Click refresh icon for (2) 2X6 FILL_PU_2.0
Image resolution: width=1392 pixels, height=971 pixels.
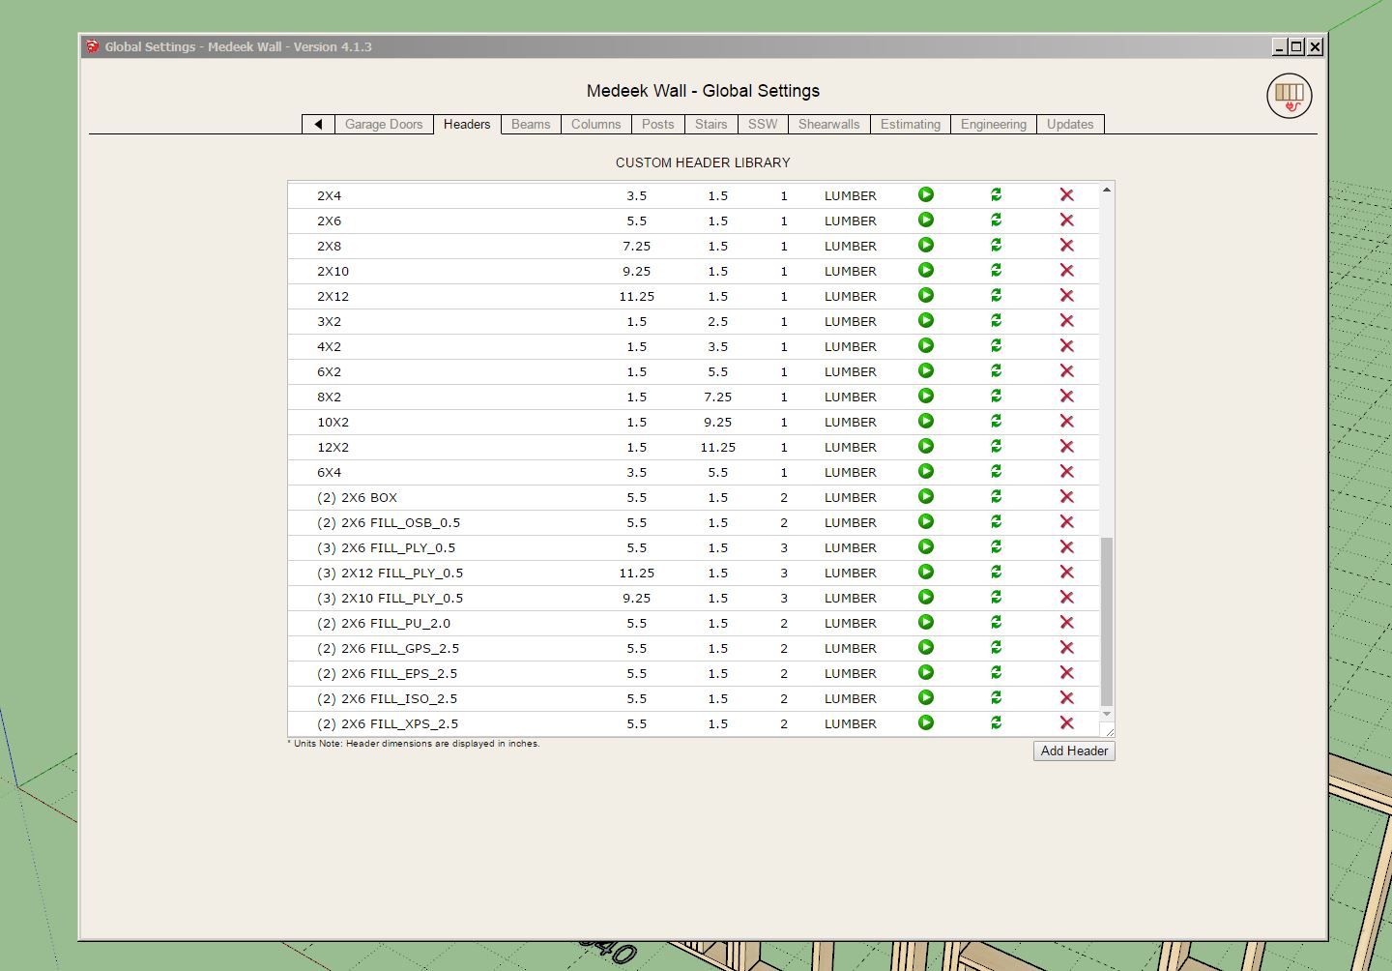click(996, 623)
